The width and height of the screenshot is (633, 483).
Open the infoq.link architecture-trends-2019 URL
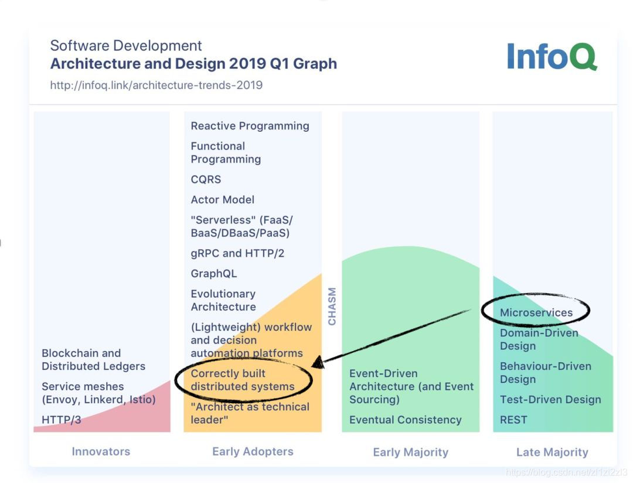pos(156,85)
